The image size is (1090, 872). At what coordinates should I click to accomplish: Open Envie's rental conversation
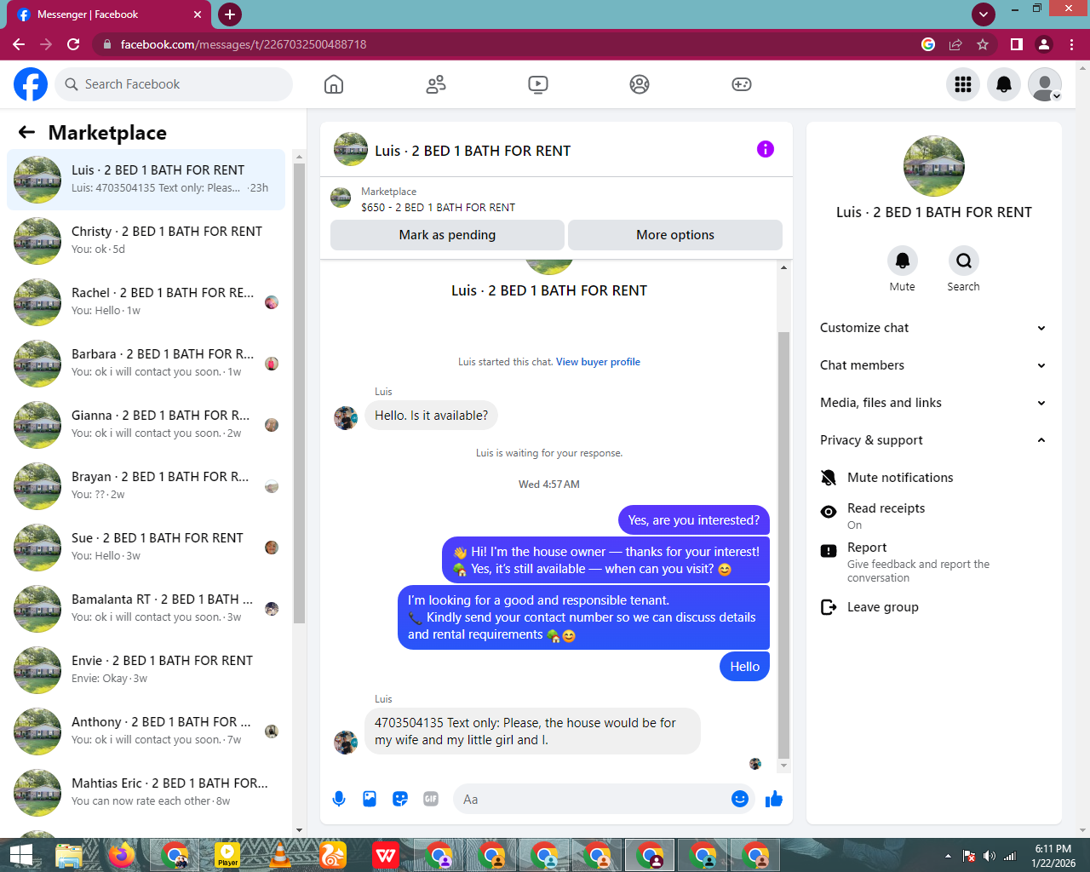tap(146, 670)
